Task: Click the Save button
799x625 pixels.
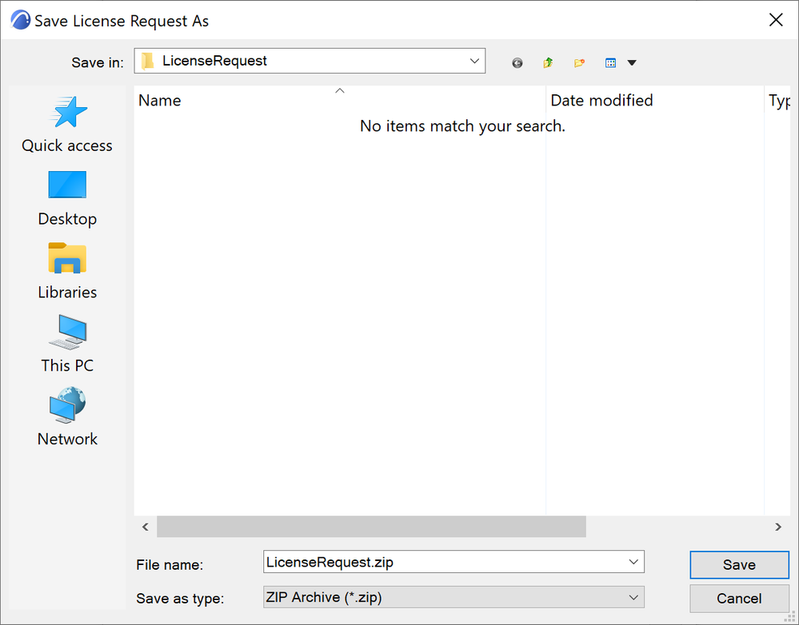Action: click(x=739, y=565)
